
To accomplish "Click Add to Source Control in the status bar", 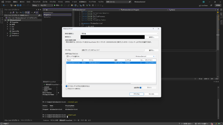I will coord(186,124).
